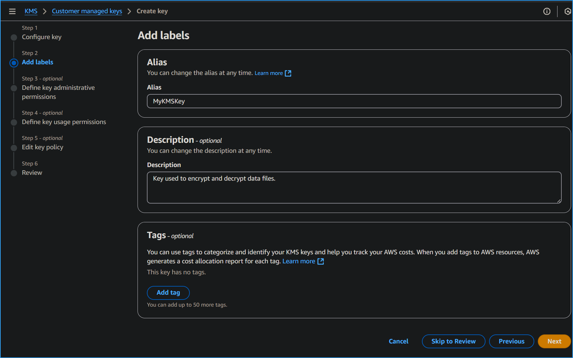Focus the Description text area
Image resolution: width=573 pixels, height=358 pixels.
coord(354,187)
